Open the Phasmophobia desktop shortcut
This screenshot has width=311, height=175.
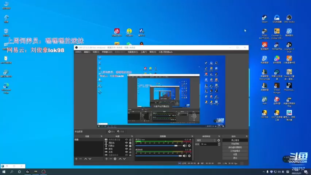[289, 87]
